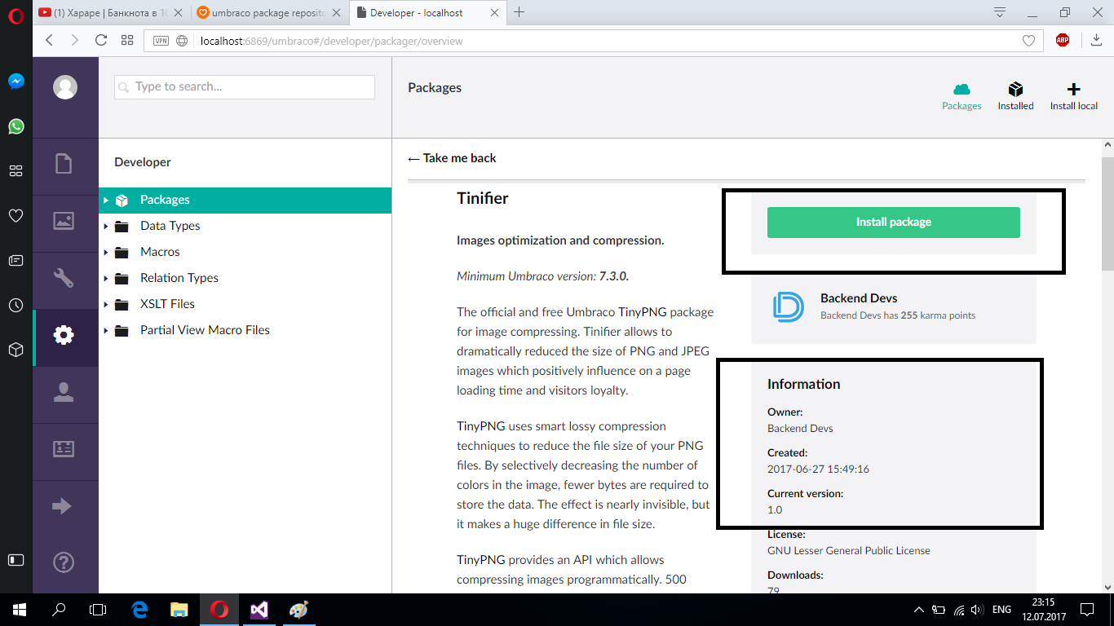Go to Umbraco Forms arrow section
The height and width of the screenshot is (626, 1114).
click(62, 506)
